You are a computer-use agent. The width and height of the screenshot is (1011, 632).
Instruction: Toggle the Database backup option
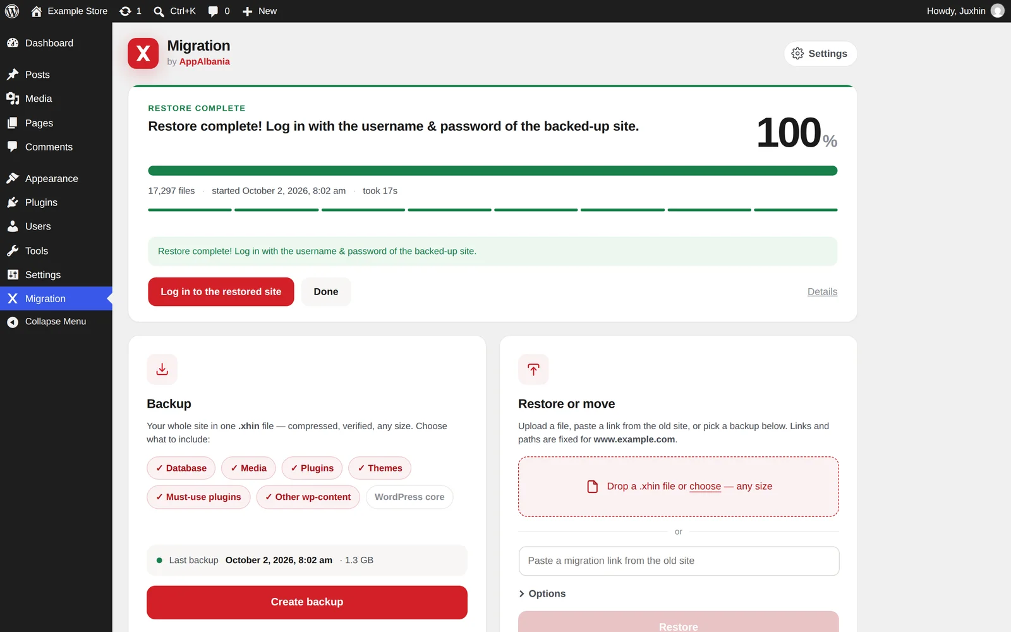pyautogui.click(x=181, y=468)
